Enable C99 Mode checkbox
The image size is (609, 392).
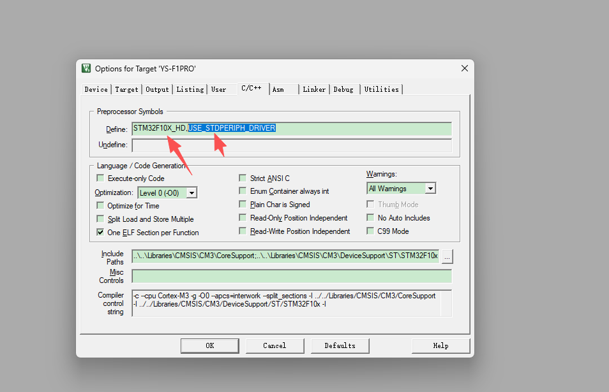pos(370,231)
